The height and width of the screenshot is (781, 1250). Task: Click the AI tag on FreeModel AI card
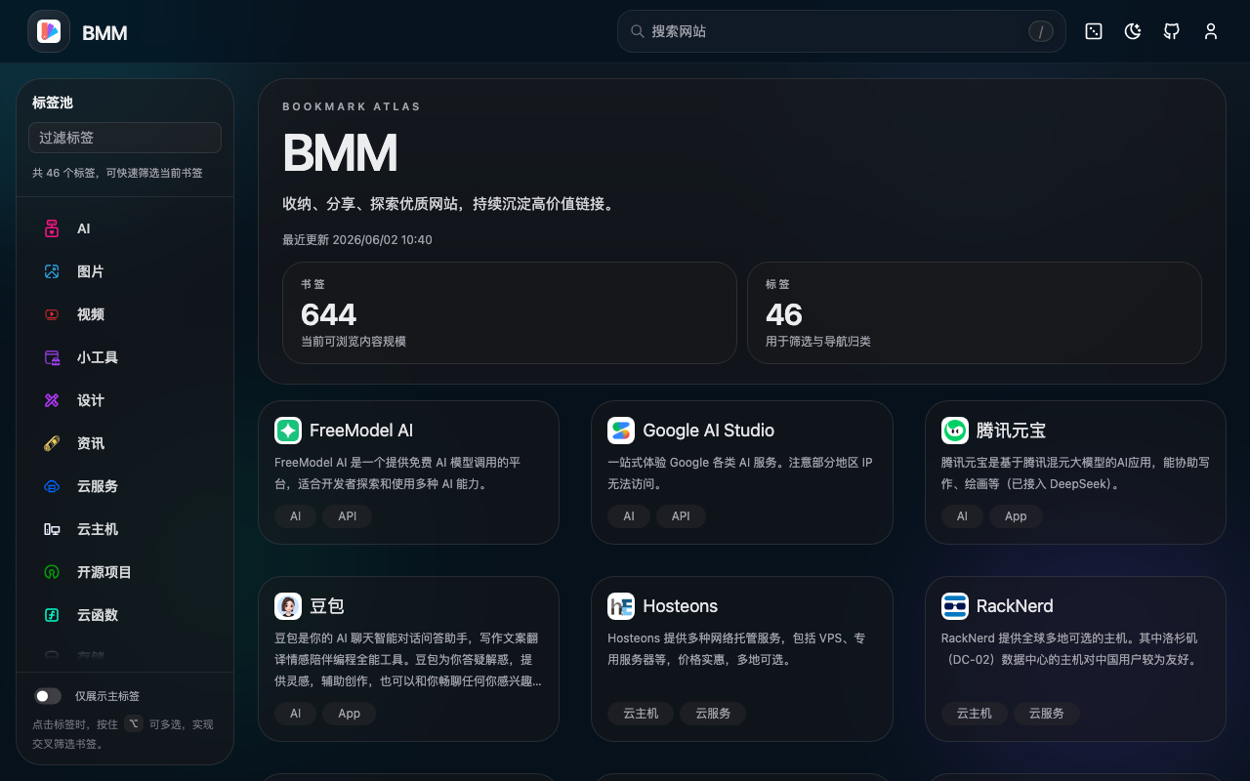point(295,516)
